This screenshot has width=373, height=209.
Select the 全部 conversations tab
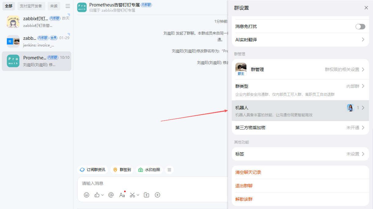click(9, 6)
